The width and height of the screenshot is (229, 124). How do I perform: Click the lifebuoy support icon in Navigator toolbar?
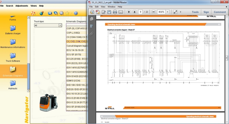click(33, 13)
